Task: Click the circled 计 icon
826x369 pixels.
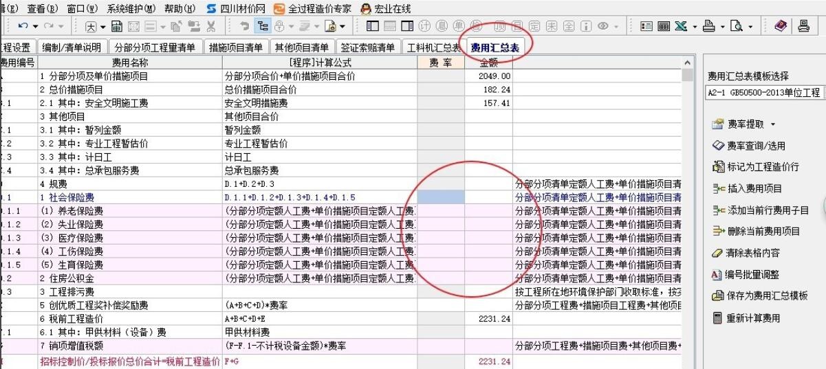Action: pyautogui.click(x=423, y=26)
